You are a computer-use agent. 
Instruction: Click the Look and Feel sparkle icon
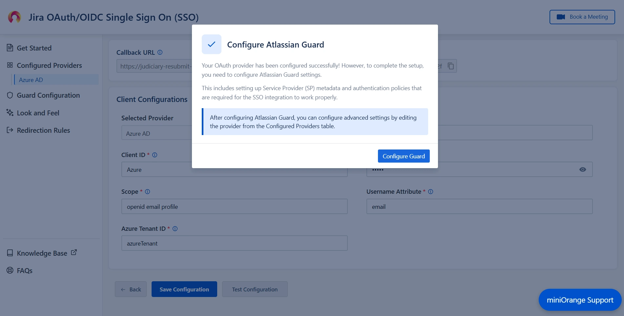tap(10, 113)
